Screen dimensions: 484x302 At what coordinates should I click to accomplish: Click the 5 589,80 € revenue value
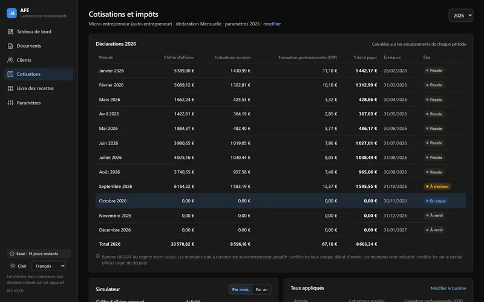click(x=184, y=71)
